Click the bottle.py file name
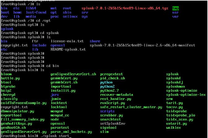208x138 pixels. (10, 78)
